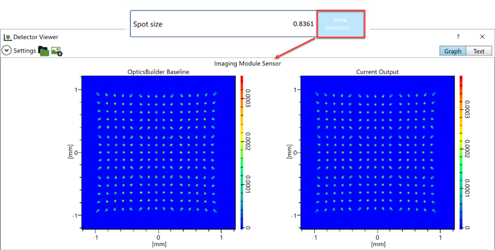Click the Current Output detector plot

pos(377,152)
